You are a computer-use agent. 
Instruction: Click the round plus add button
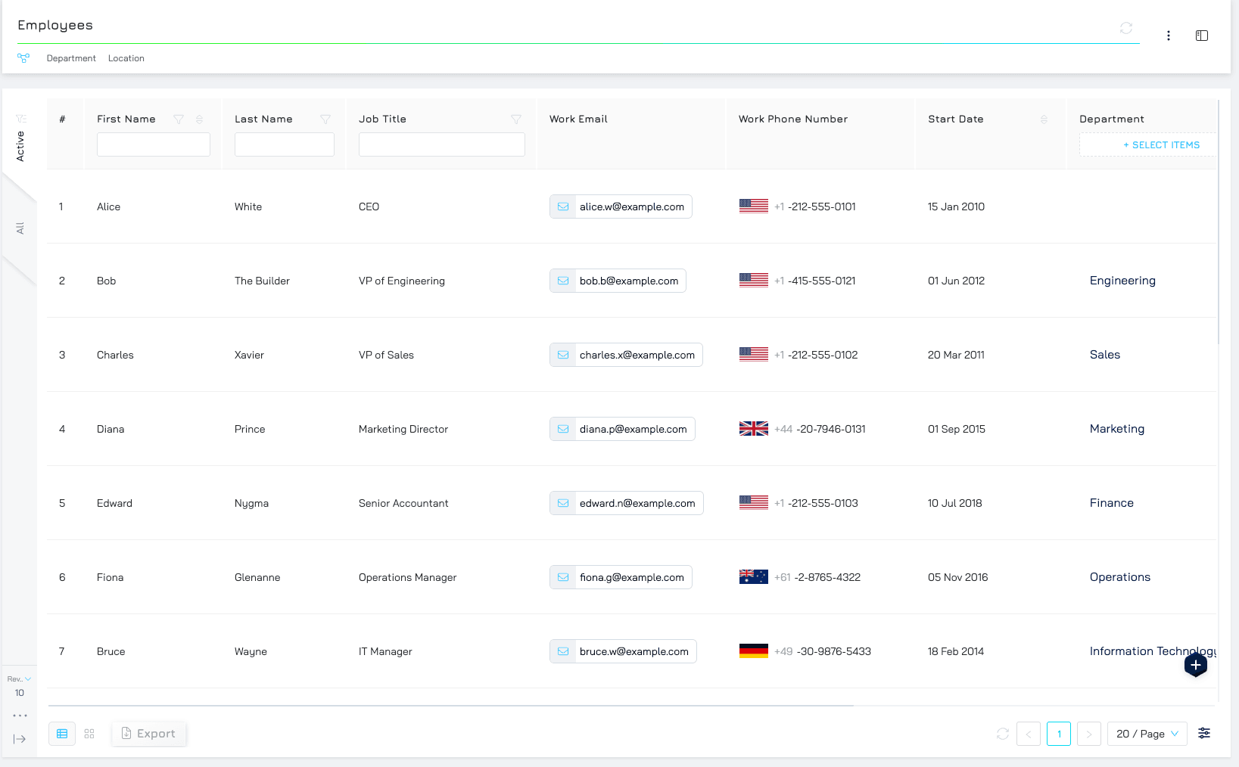[1195, 666]
